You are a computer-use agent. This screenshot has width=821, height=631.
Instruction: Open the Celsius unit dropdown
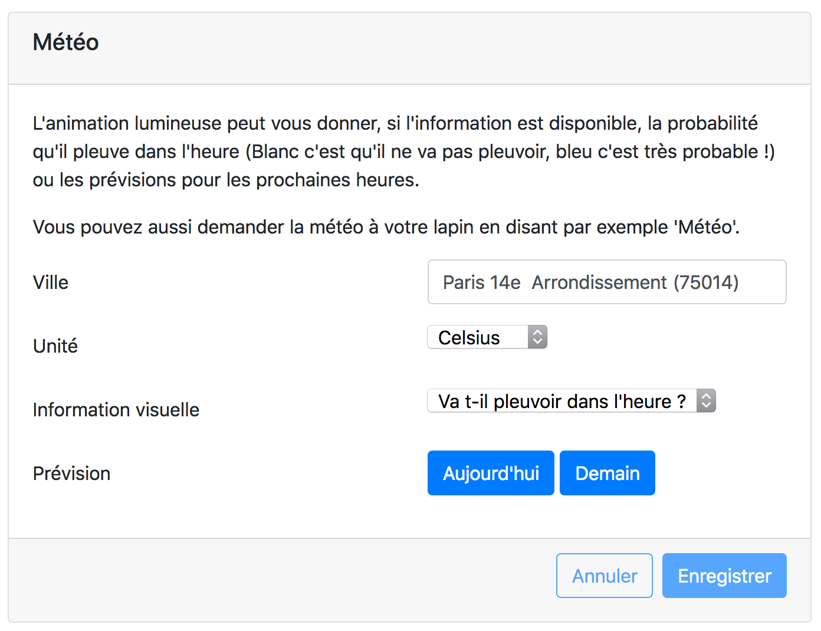pyautogui.click(x=487, y=337)
